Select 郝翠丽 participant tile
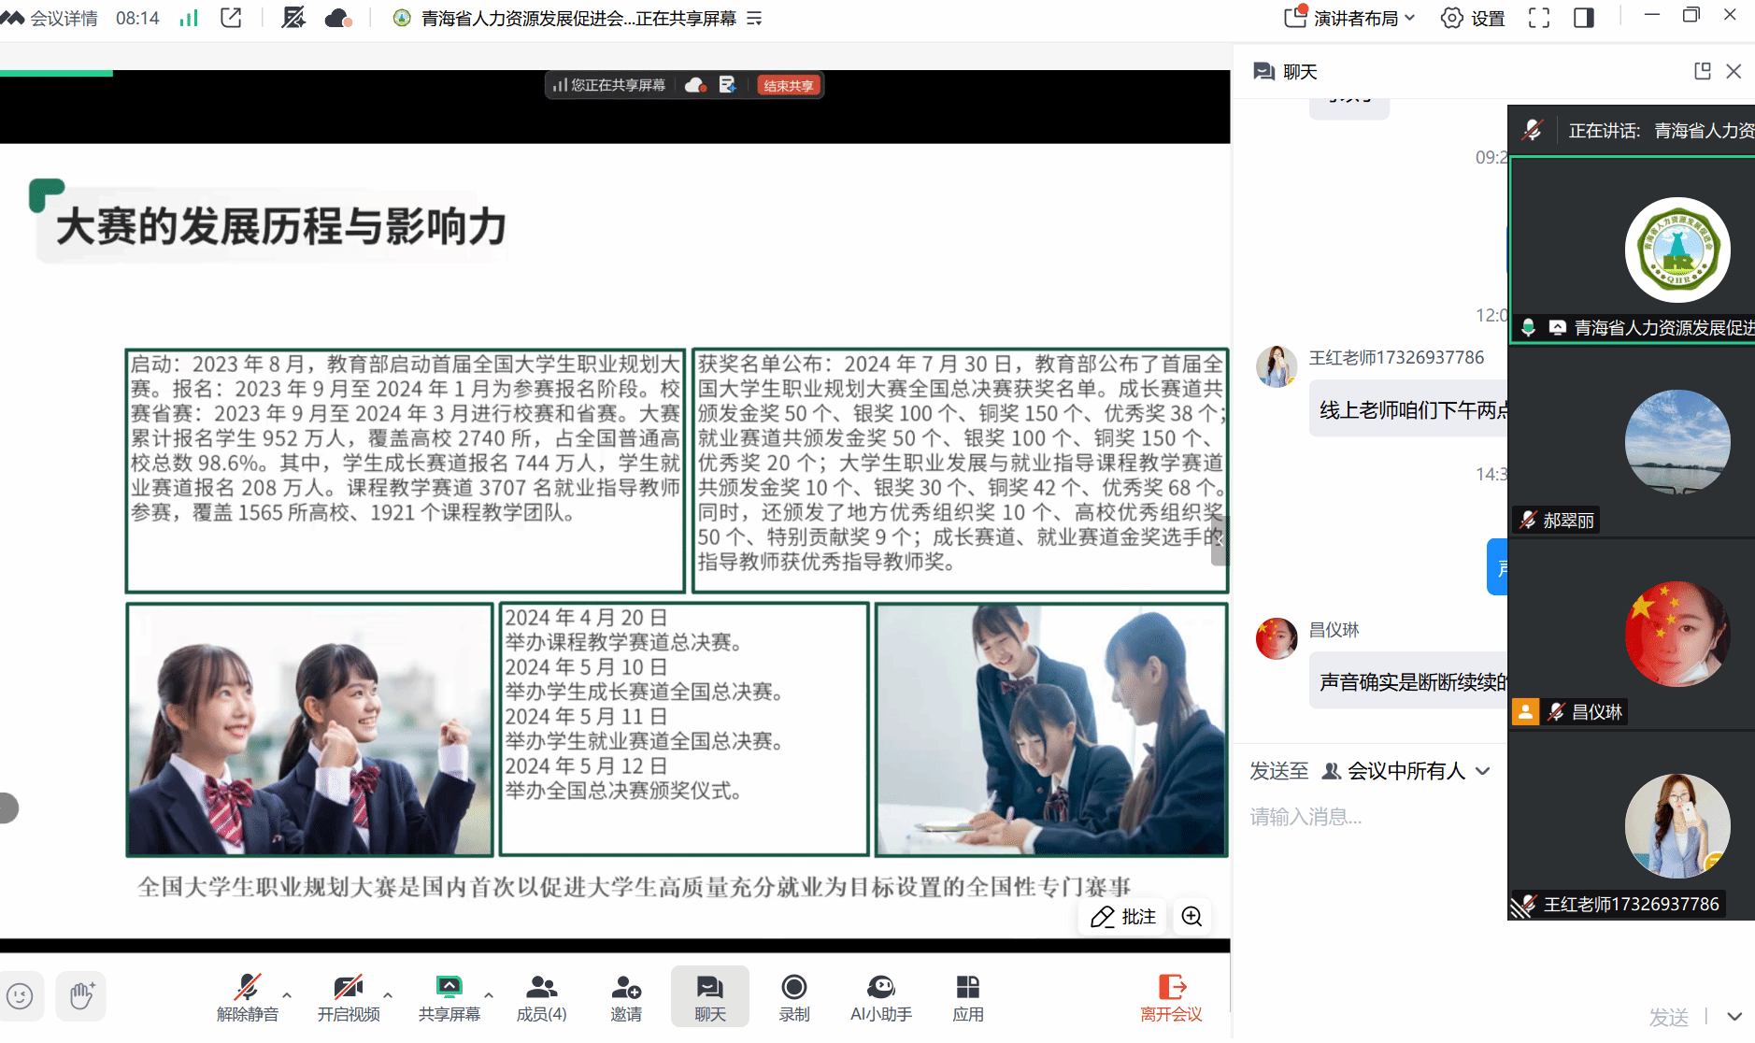1755x1043 pixels. [x=1632, y=442]
